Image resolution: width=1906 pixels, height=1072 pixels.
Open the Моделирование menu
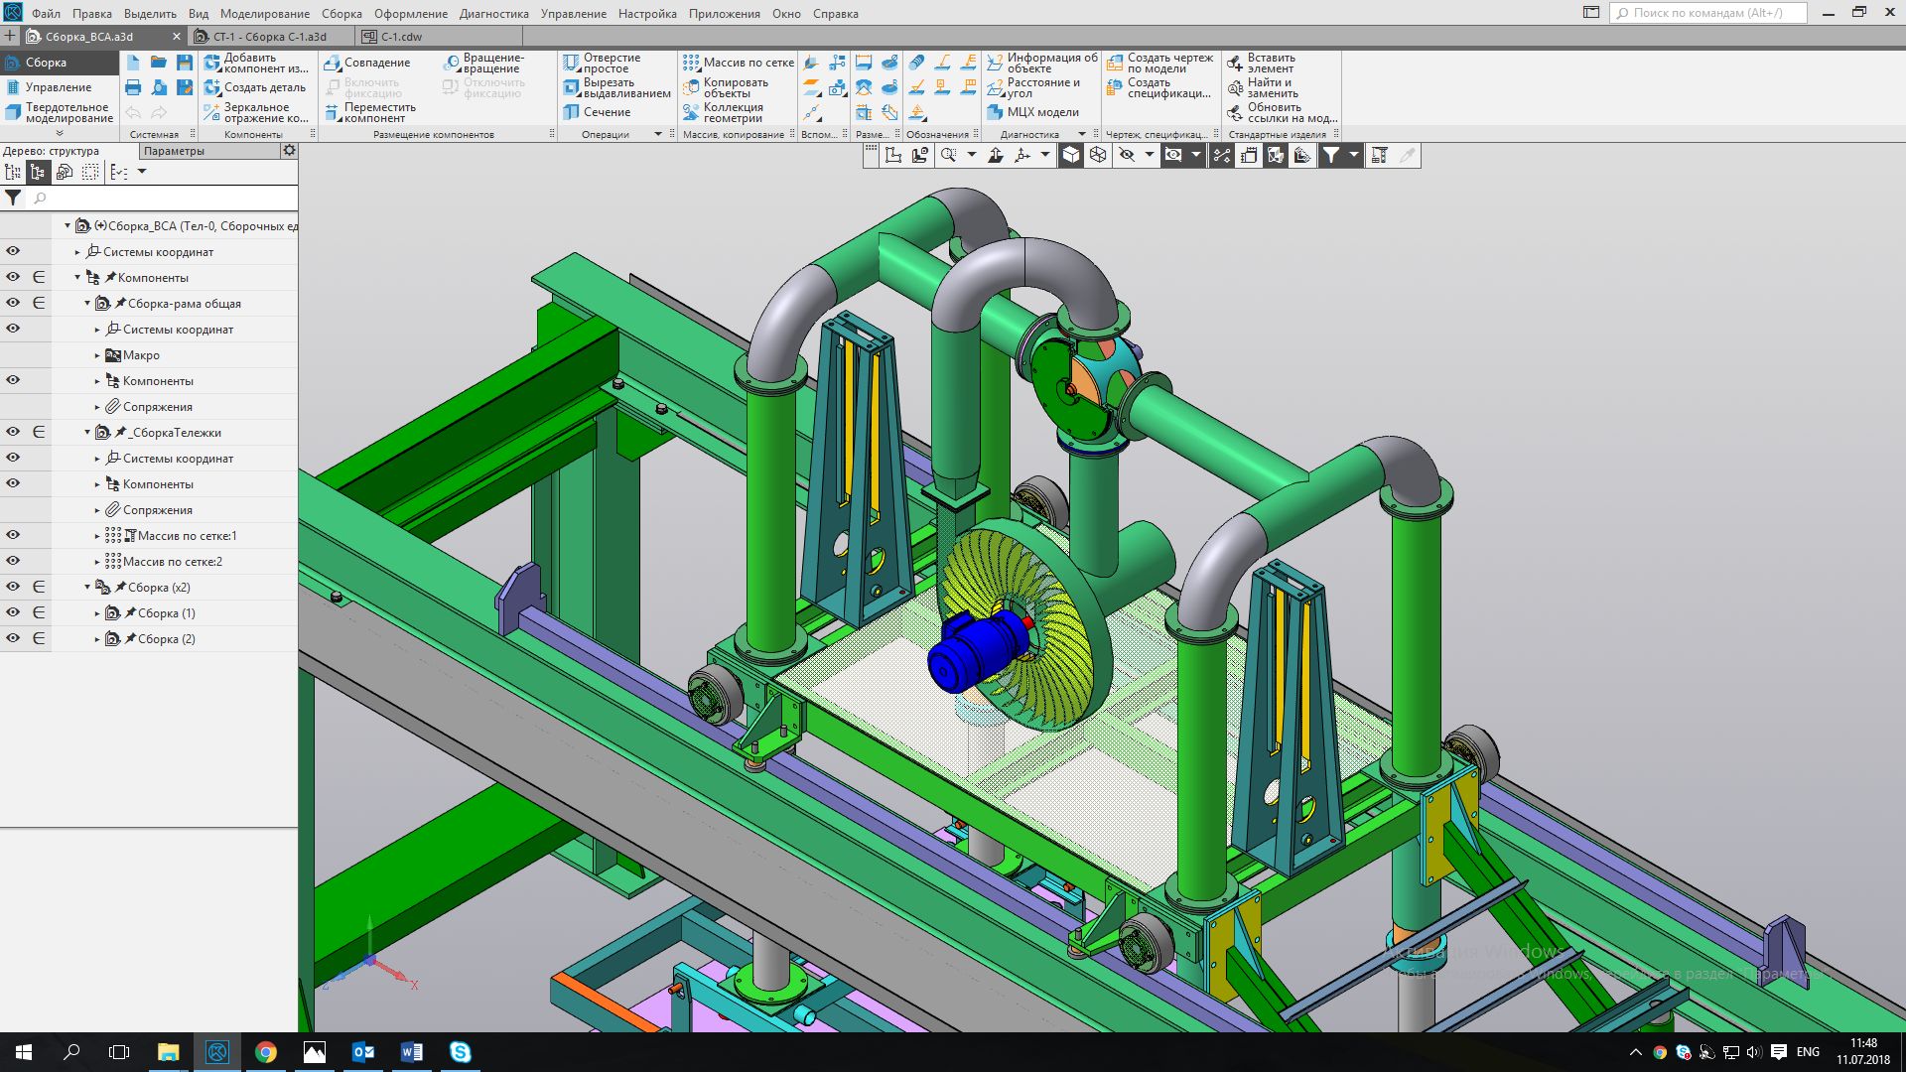264,14
